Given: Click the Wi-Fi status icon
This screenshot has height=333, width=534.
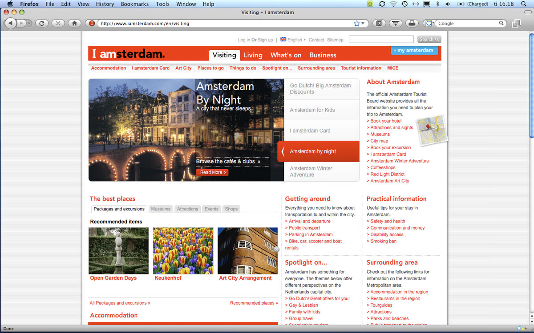Looking at the screenshot, I should pyautogui.click(x=393, y=4).
